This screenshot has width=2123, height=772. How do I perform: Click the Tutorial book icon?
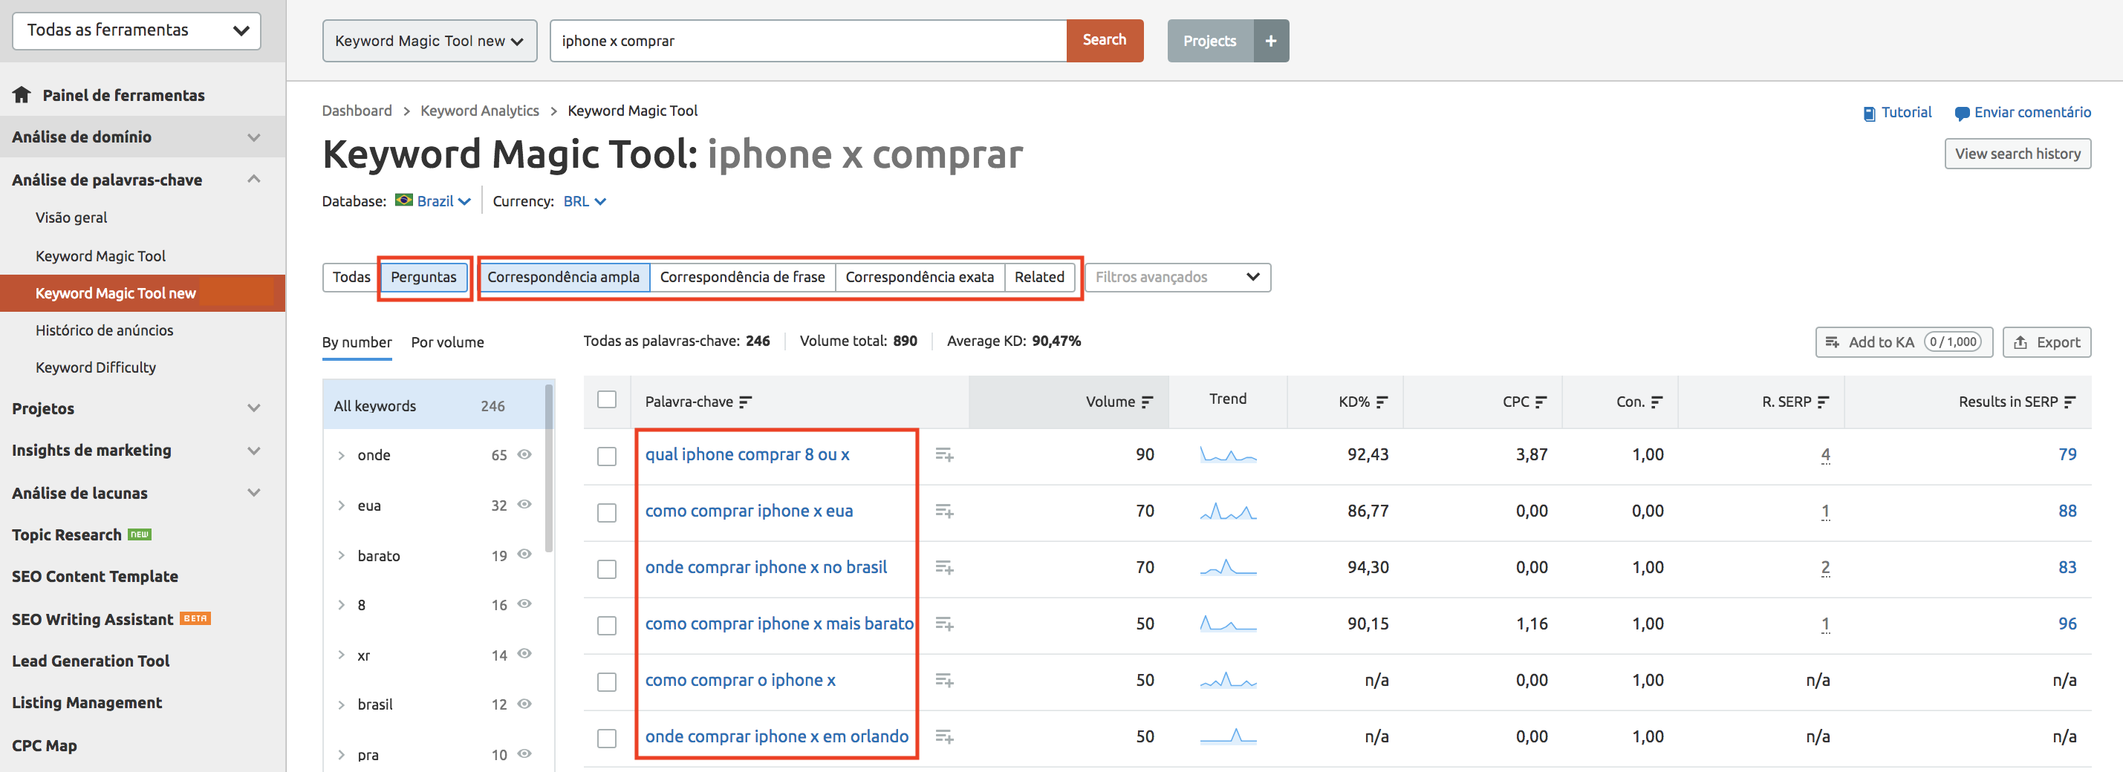(1869, 113)
